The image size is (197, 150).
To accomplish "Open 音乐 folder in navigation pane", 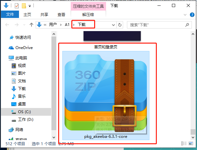I will click(19, 96).
